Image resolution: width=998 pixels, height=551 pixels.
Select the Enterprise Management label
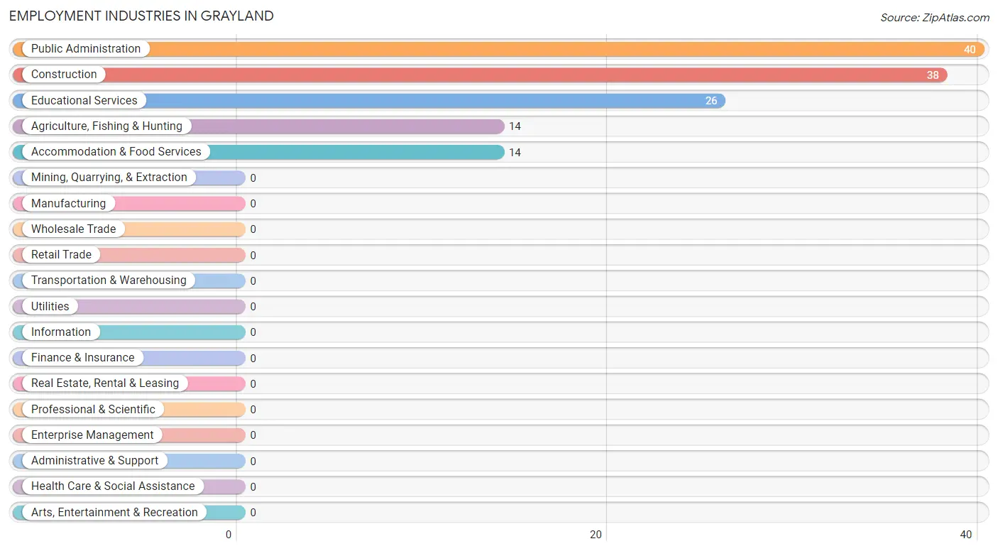coord(92,435)
